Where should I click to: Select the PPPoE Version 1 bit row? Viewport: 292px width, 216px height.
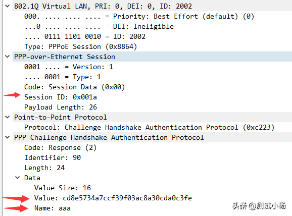pos(69,67)
